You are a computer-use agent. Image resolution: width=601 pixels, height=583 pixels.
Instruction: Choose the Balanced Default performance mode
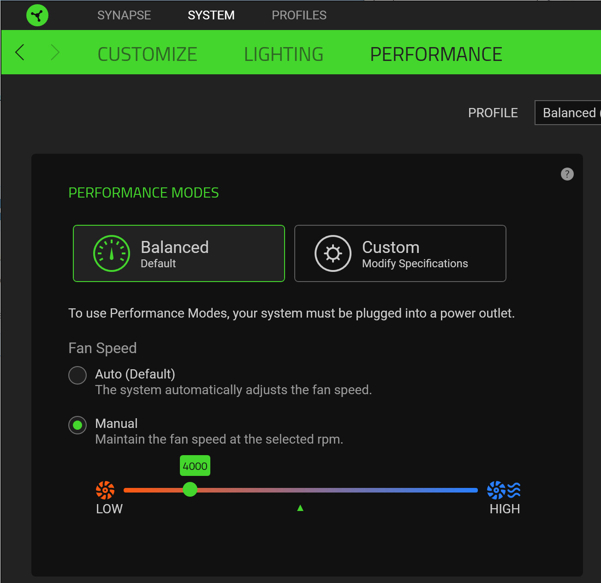click(179, 253)
